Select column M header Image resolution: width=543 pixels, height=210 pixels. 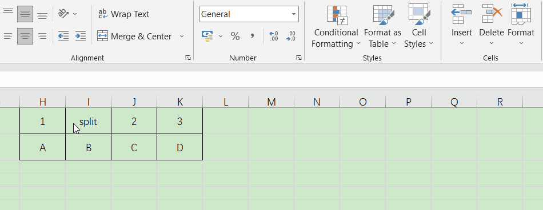(x=271, y=102)
